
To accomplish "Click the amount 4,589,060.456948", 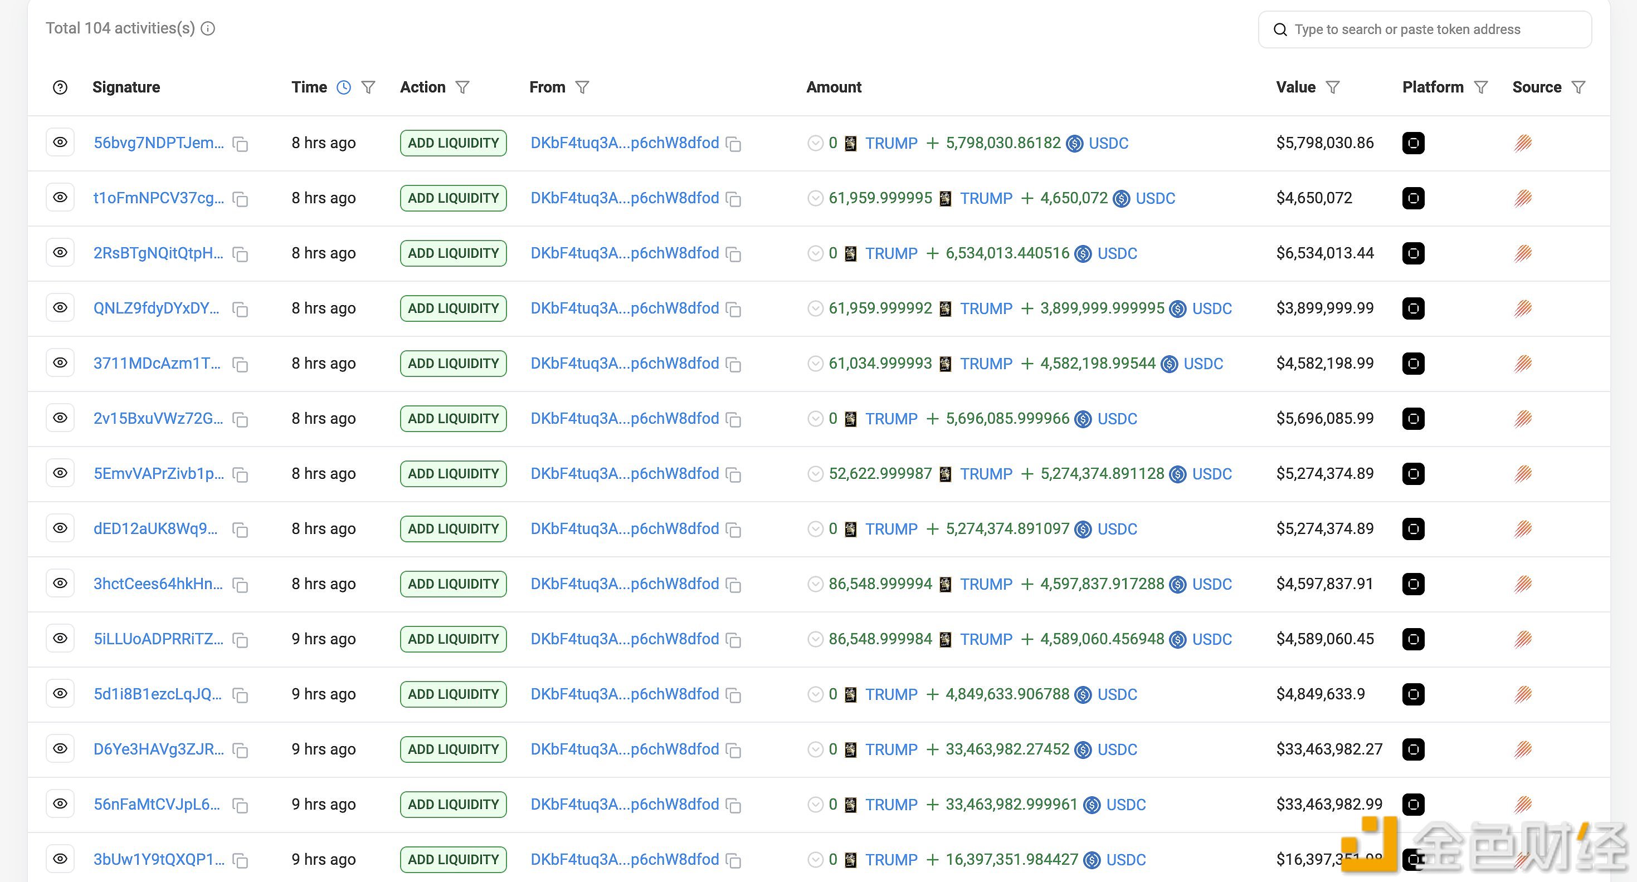I will coord(1102,639).
